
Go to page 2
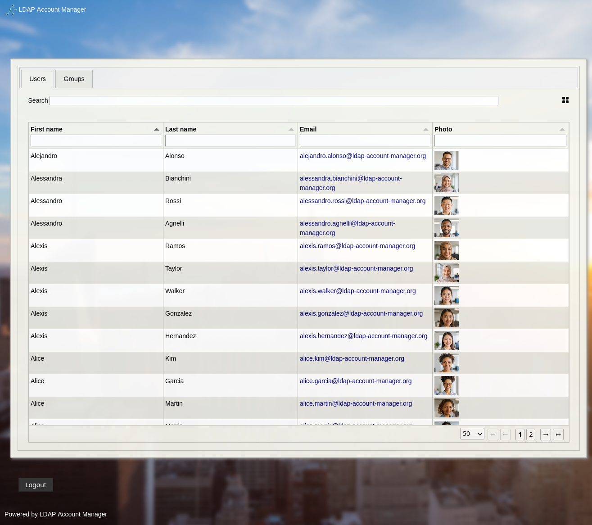click(x=531, y=434)
